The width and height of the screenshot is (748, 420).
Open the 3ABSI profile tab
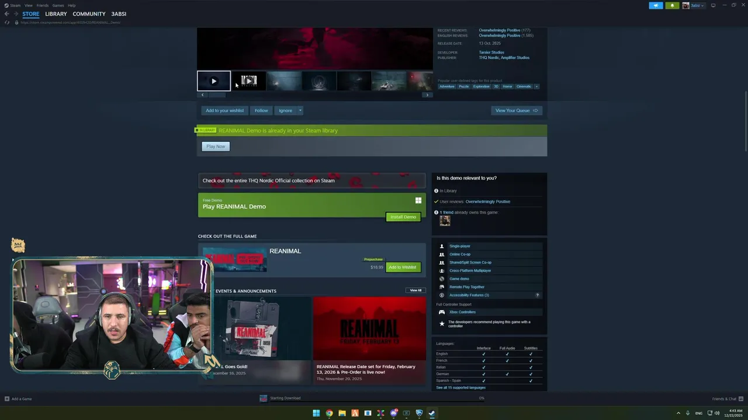tap(119, 14)
